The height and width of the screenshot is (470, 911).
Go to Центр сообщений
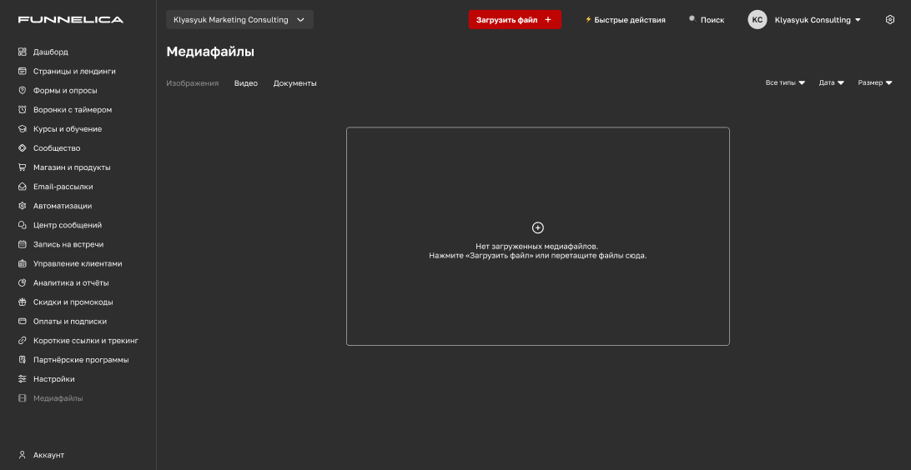(68, 225)
